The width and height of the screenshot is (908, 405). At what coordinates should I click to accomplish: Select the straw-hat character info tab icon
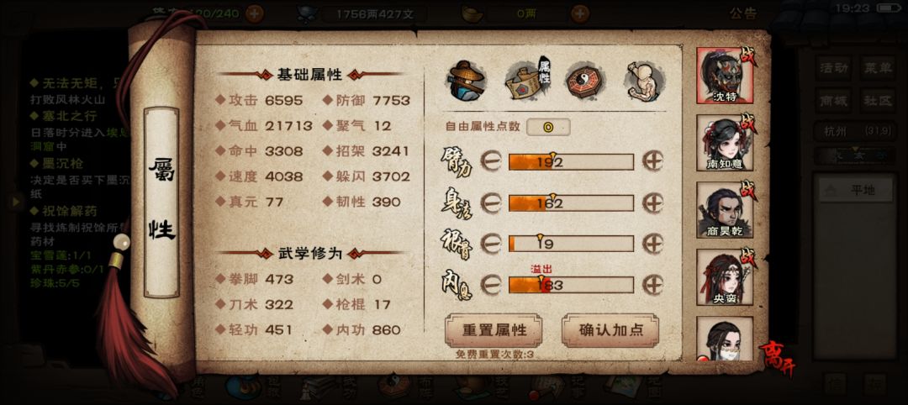[466, 82]
